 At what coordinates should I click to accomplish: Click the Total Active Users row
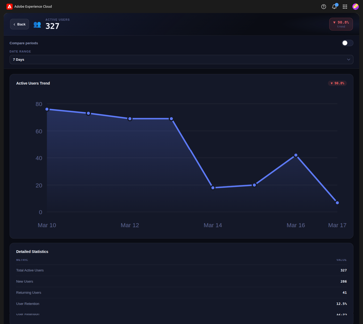(181, 270)
